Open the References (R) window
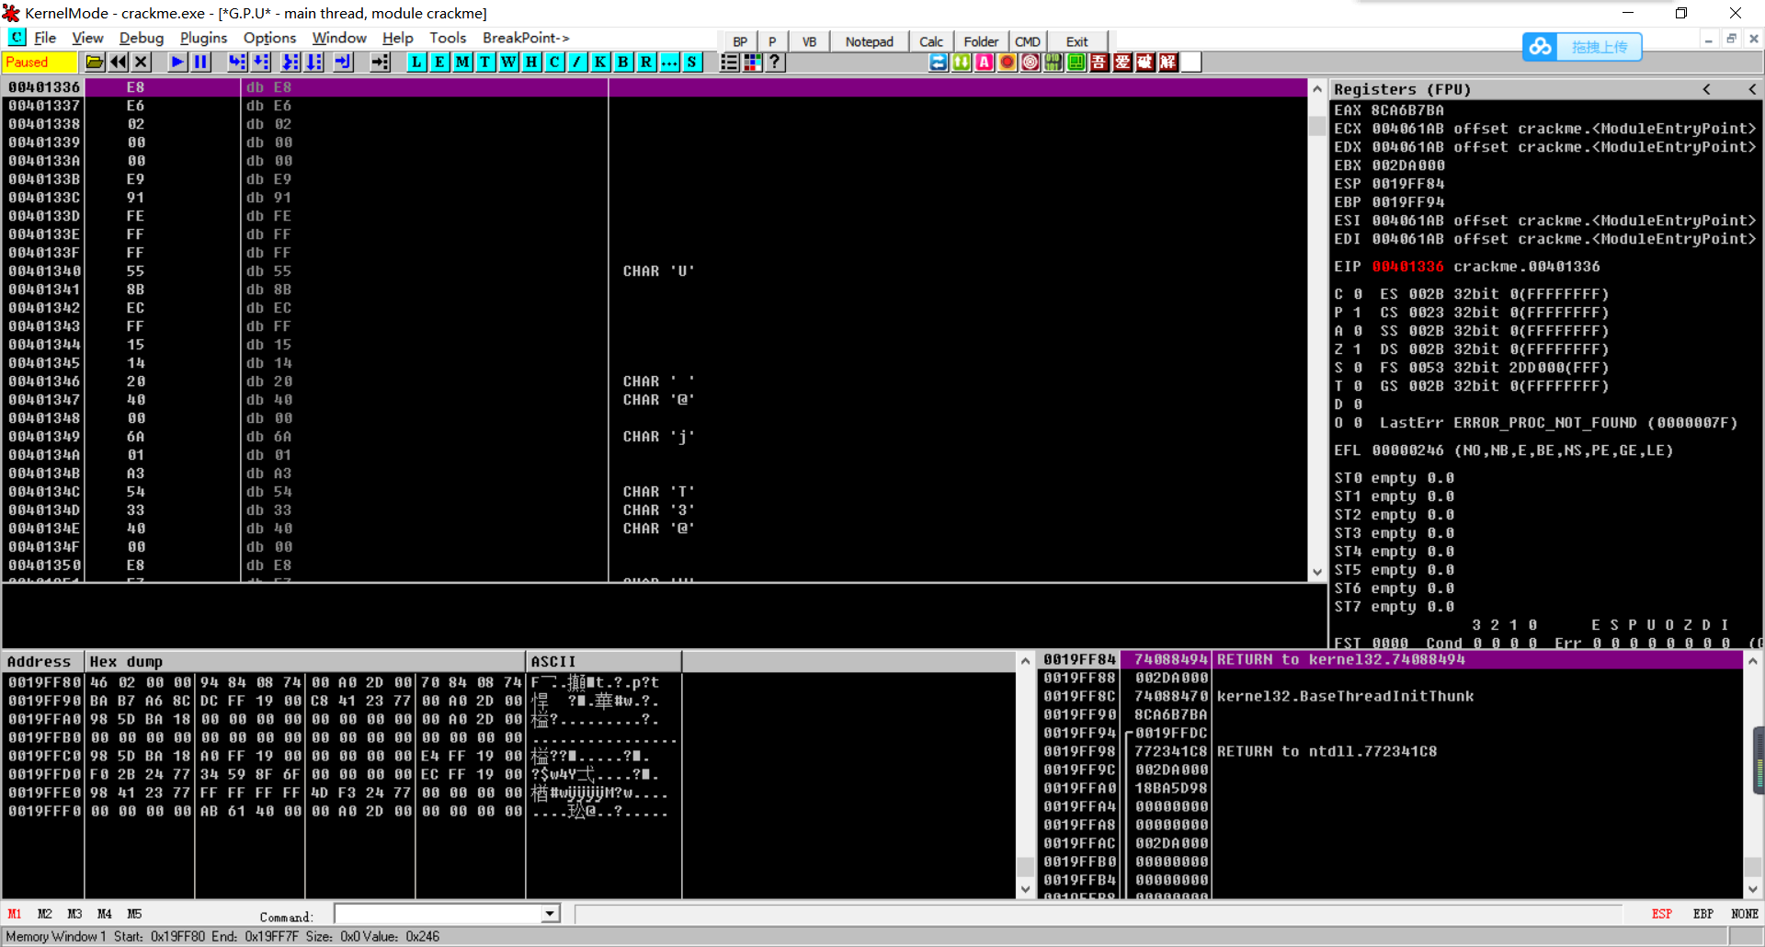 click(646, 62)
